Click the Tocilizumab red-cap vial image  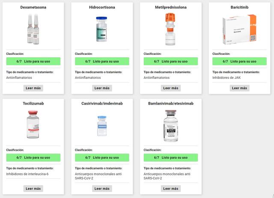point(33,124)
